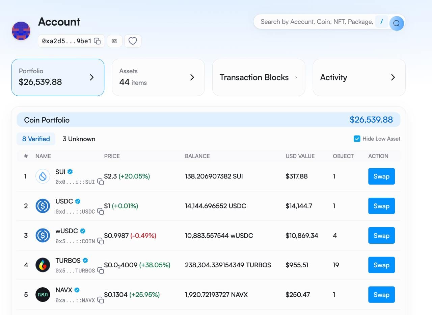Click the SUI price change +20.05%
The image size is (432, 315).
[134, 176]
